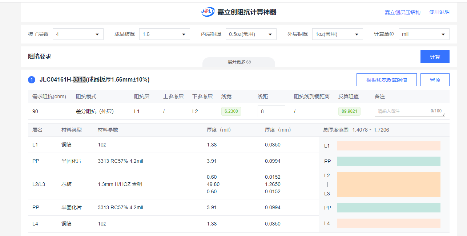Click the 线宽 value 6.2300

(x=231, y=111)
